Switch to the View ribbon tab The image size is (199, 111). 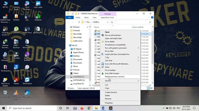pyautogui.click(x=95, y=18)
